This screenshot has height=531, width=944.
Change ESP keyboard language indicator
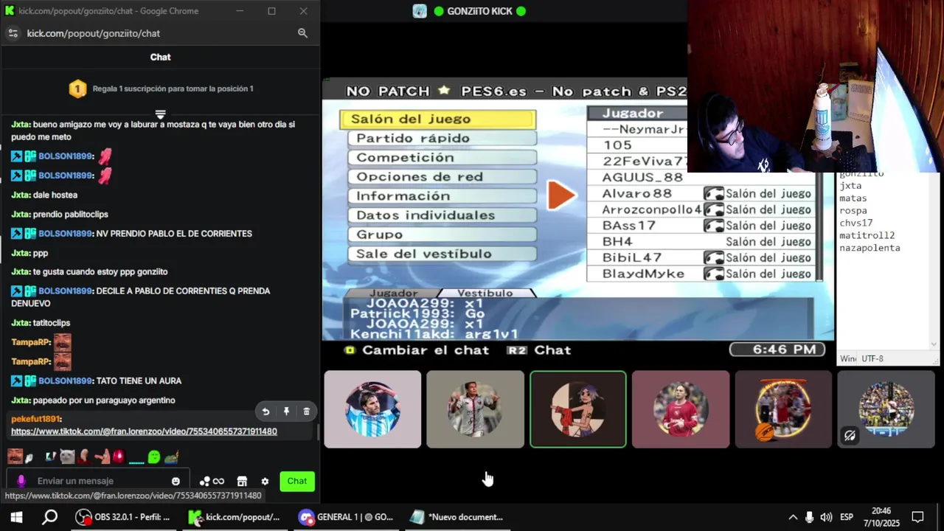point(847,517)
